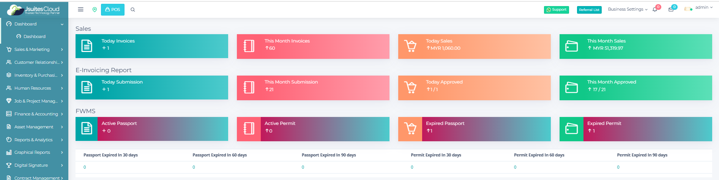This screenshot has height=180, width=719.
Task: Click the location pin icon
Action: pyautogui.click(x=95, y=9)
